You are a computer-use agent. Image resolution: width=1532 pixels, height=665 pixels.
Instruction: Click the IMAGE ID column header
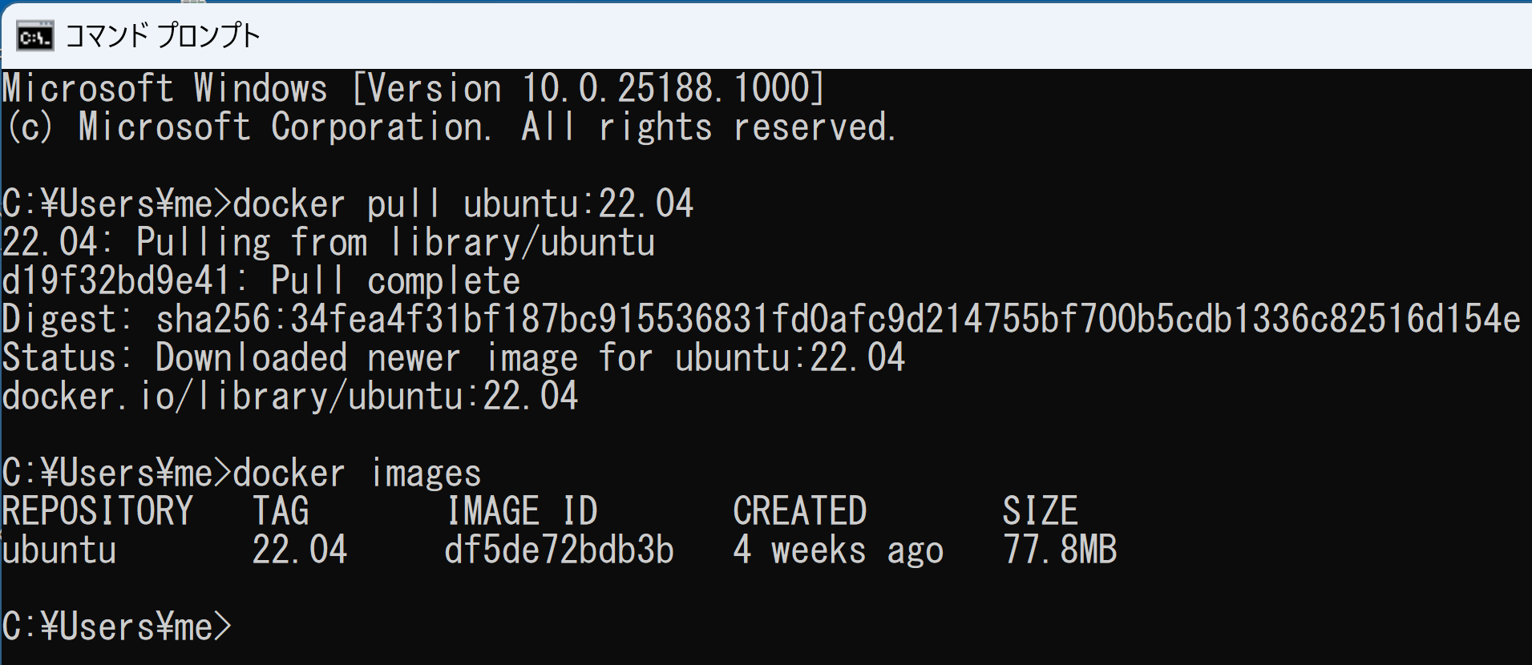click(x=522, y=511)
